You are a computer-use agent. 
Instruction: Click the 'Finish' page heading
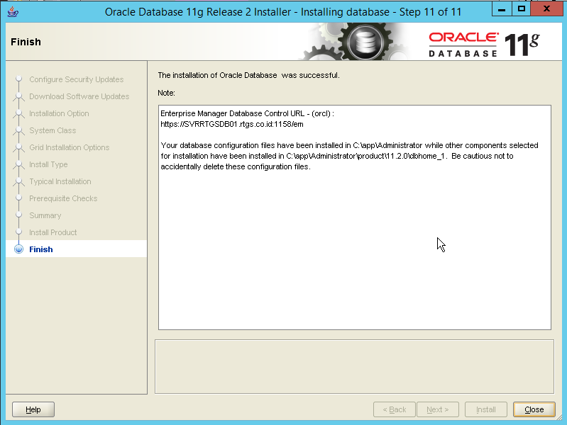coord(26,42)
